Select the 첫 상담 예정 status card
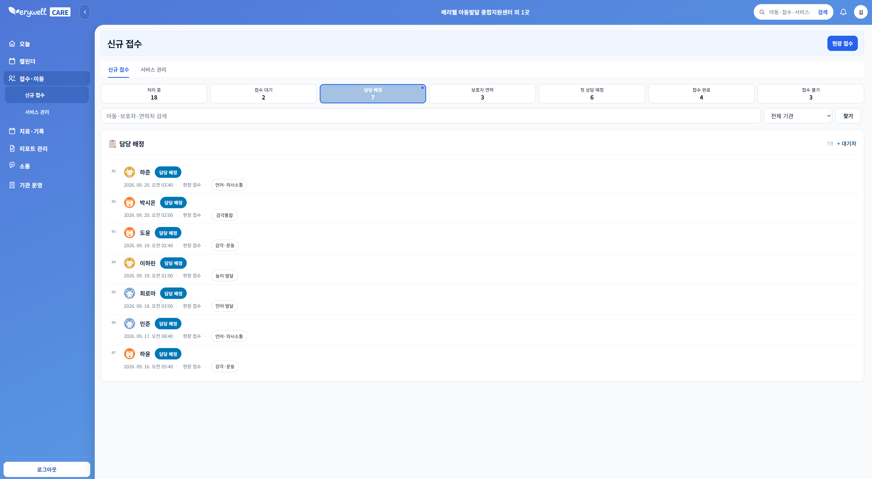The height and width of the screenshot is (479, 872). pyautogui.click(x=592, y=94)
